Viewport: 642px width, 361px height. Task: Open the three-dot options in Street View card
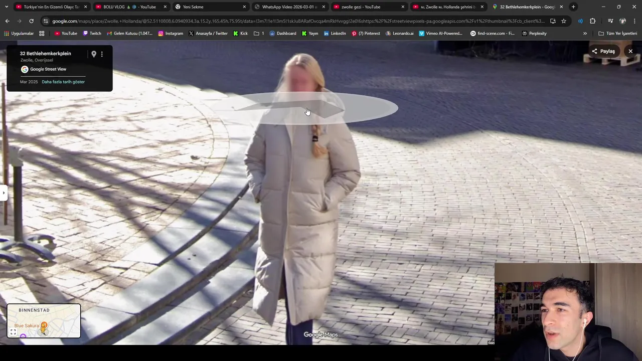pyautogui.click(x=102, y=54)
